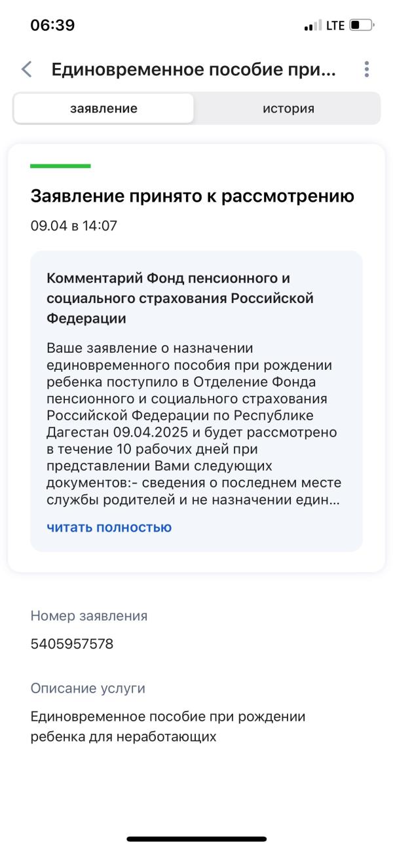Tap the status bar clock 06:39
This screenshot has height=849, width=393.
coord(52,26)
